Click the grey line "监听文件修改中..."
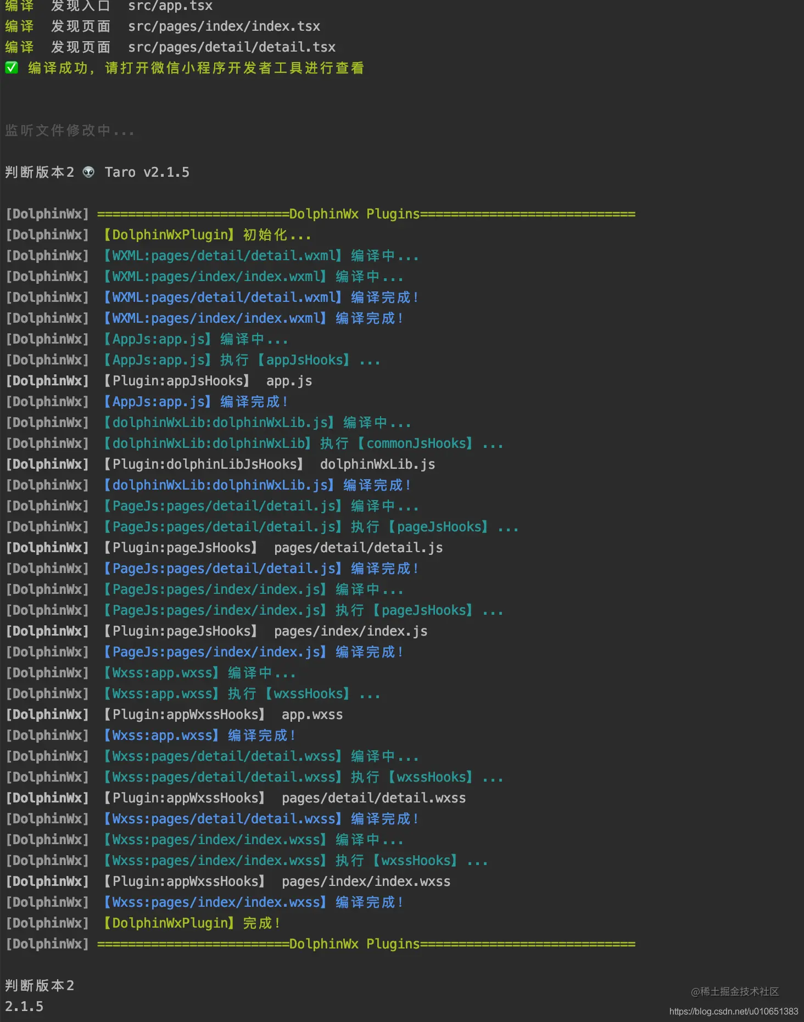This screenshot has width=804, height=1022. pos(70,131)
